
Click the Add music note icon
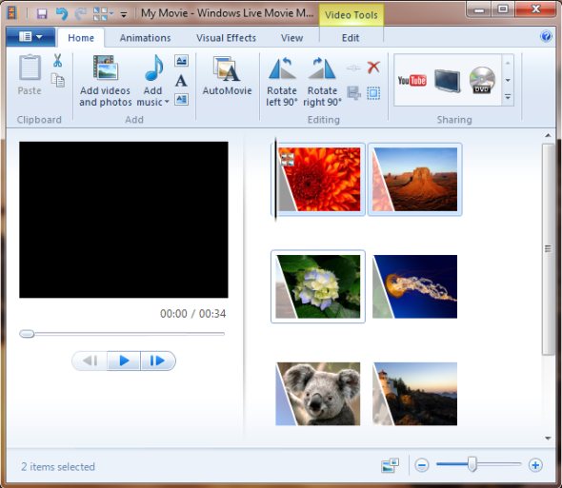point(153,68)
